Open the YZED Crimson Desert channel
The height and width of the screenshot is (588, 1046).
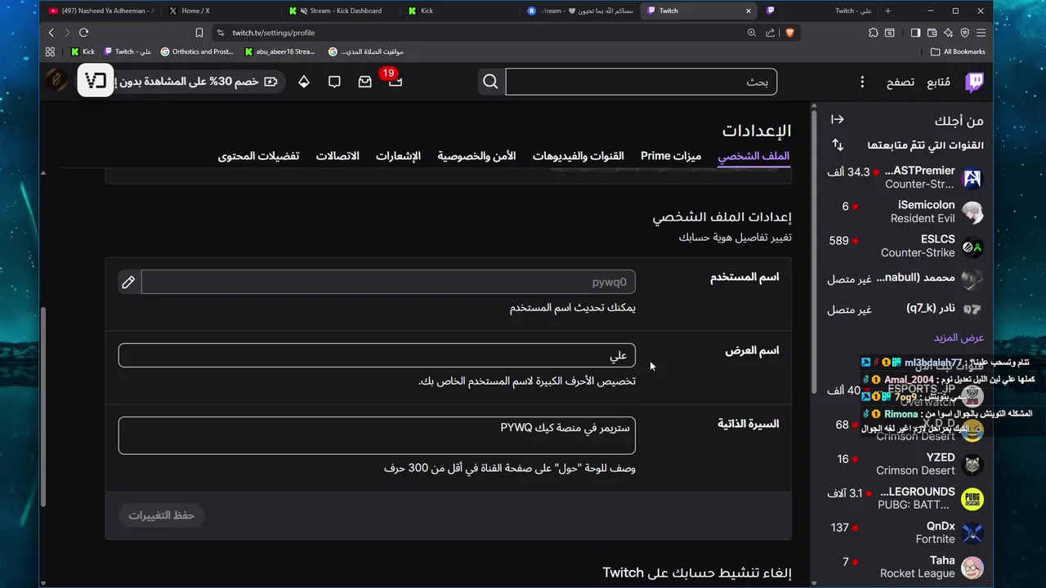point(904,464)
